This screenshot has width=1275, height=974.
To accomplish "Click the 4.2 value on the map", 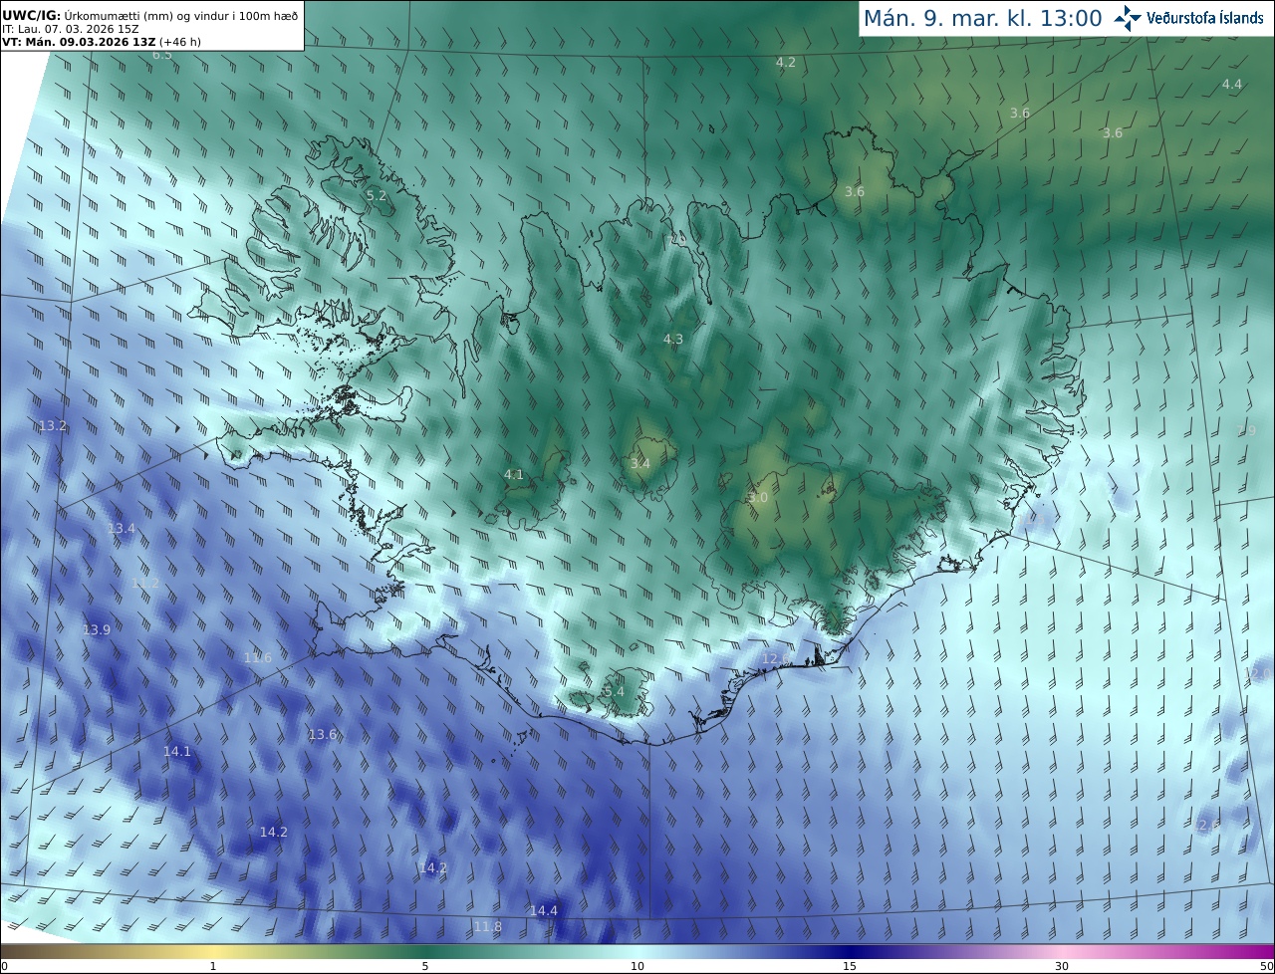I will tap(786, 63).
